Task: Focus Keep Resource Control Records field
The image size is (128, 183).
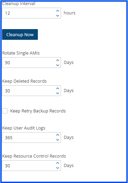Action: pos(31,166)
